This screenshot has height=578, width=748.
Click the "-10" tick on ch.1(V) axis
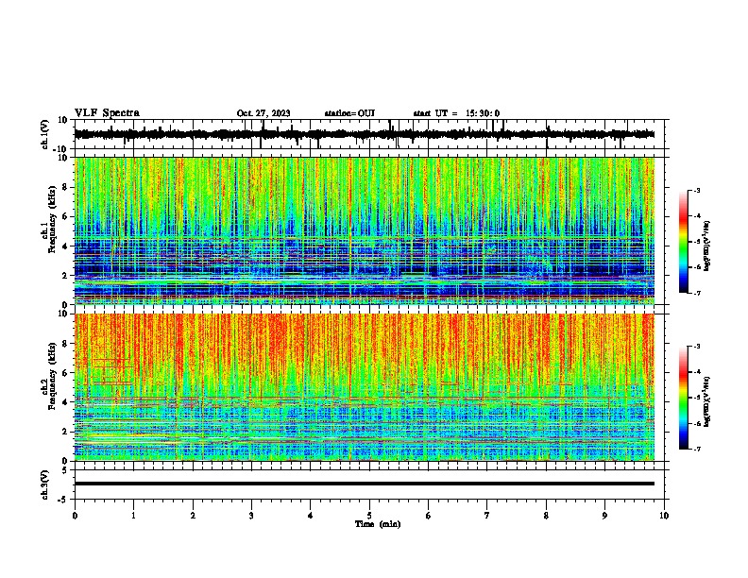(61, 149)
